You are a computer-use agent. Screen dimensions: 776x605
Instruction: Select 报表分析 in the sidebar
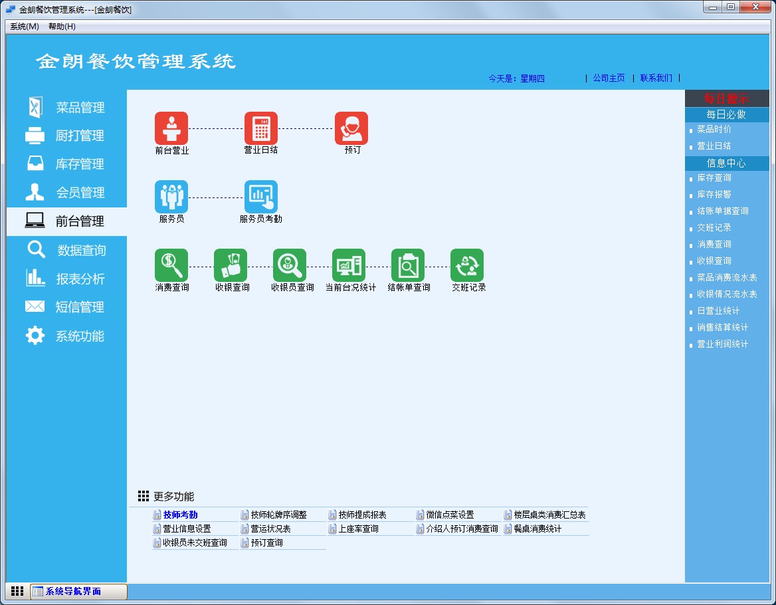pyautogui.click(x=67, y=279)
